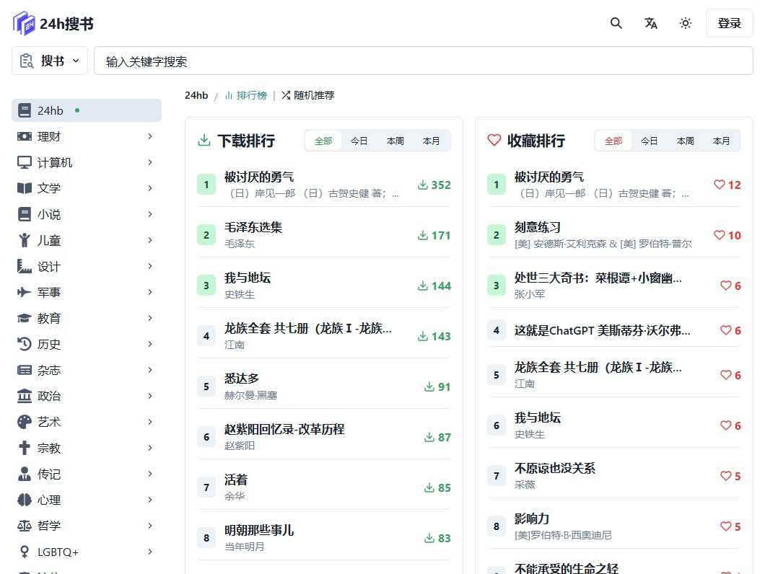Select the 计算机 category icon in sidebar
Screen dimensions: 765x574
[24, 162]
